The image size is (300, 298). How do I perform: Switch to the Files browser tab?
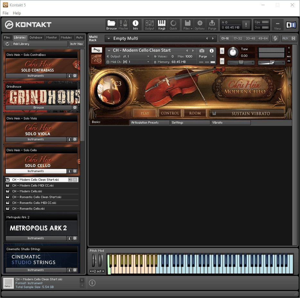[7, 38]
